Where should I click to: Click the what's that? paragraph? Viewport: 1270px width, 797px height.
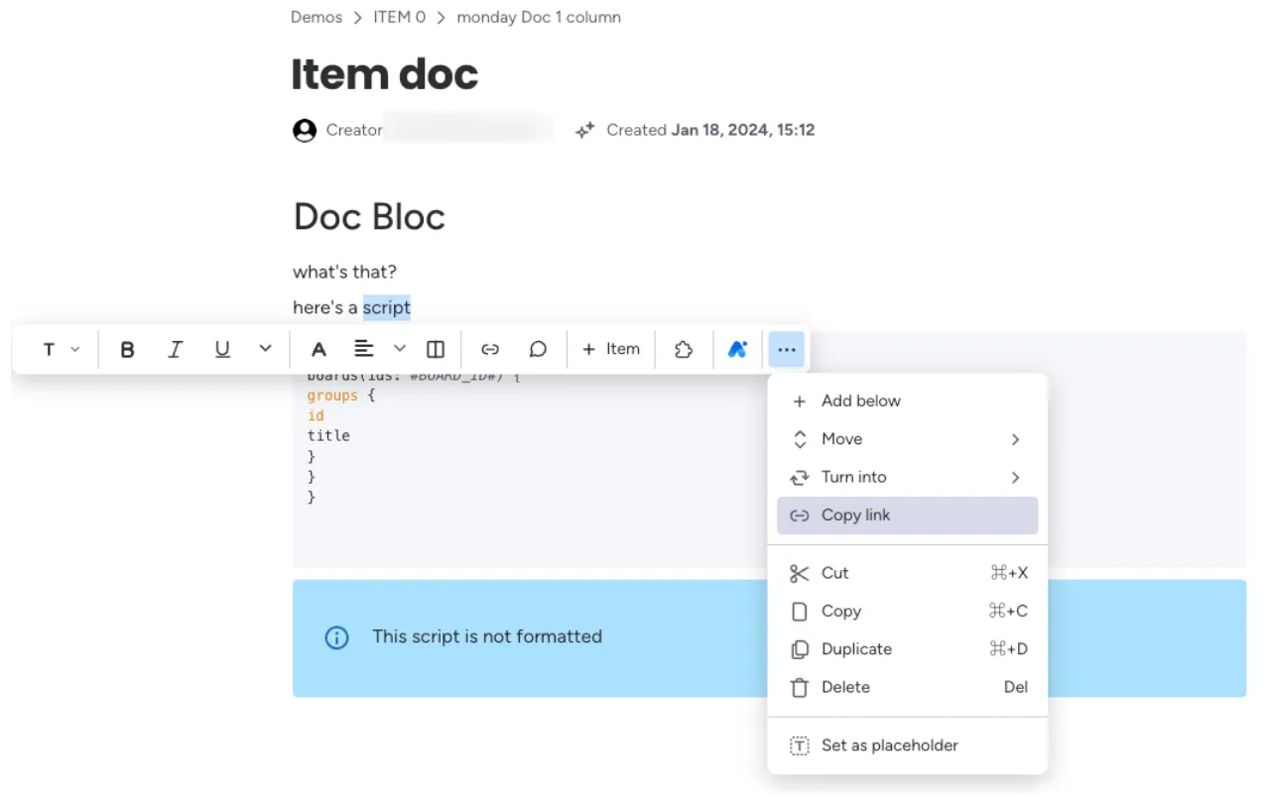coord(344,272)
